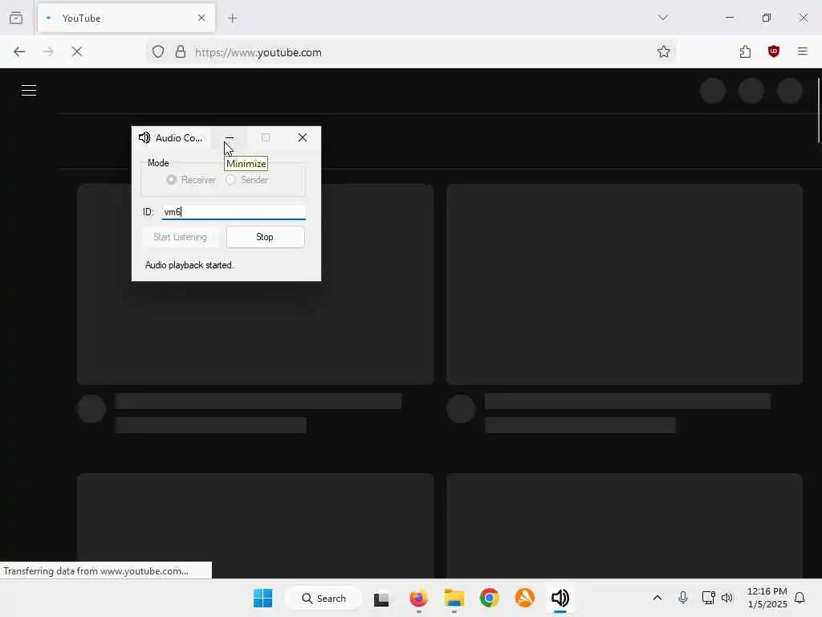Screen dimensions: 822x617
Task: Open the clock showing 12:16 PM
Action: [767, 598]
